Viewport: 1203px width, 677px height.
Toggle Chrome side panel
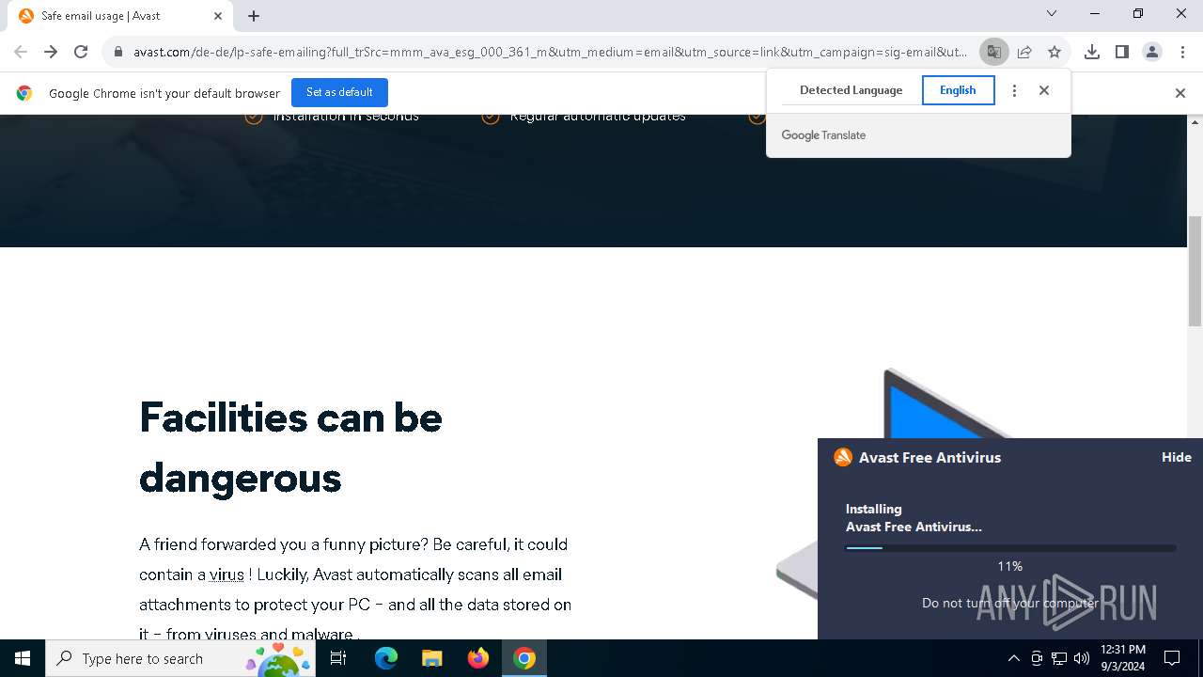tap(1122, 52)
